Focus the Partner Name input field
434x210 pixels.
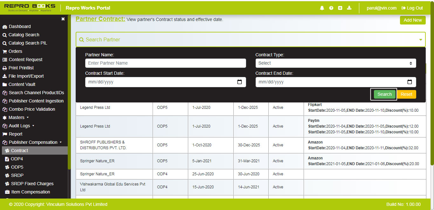165,63
